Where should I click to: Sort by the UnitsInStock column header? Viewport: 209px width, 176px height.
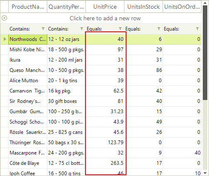(143, 7)
